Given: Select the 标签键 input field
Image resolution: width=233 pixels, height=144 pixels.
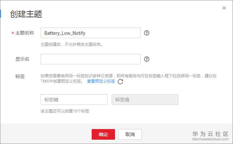Looking at the screenshot, I should (74, 100).
